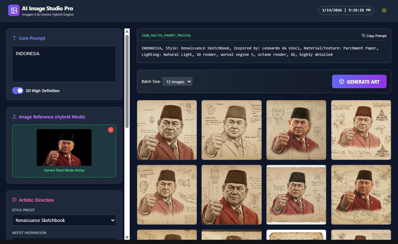Screen dimensions: 398x244
Task: Click the STYLE PRESET label
Action: (24, 210)
